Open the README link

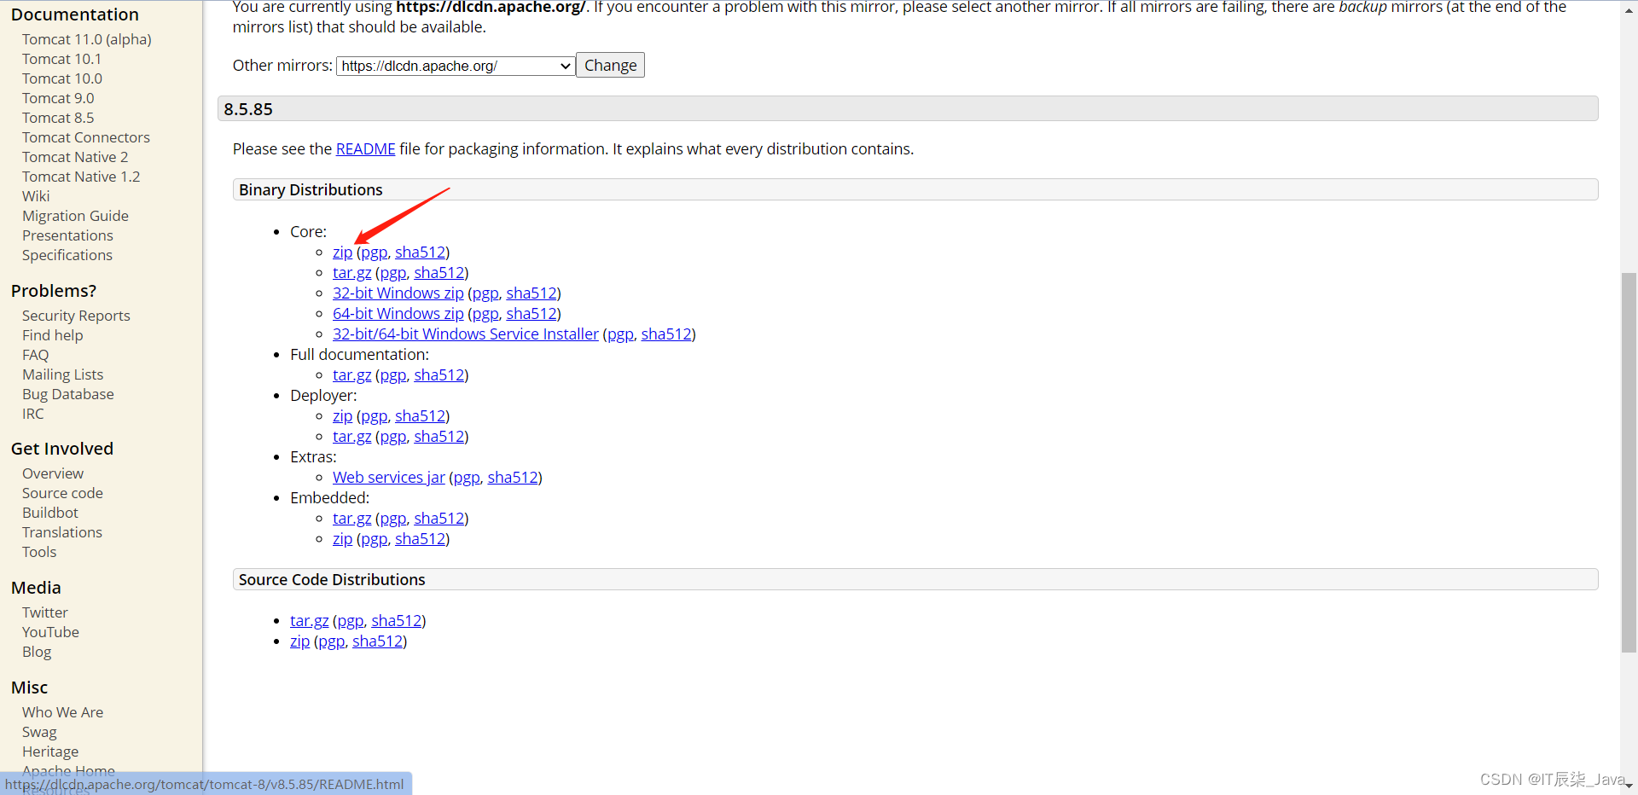(365, 149)
